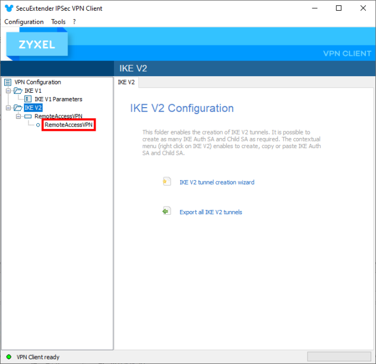This screenshot has width=376, height=364.
Task: Click the IKE V2 folder icon
Action: point(18,108)
